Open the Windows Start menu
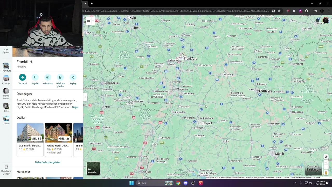This screenshot has width=332, height=187. (x=132, y=183)
